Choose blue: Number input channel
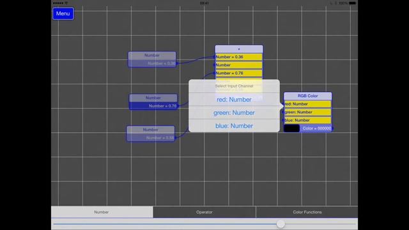The height and width of the screenshot is (230, 409). point(234,126)
